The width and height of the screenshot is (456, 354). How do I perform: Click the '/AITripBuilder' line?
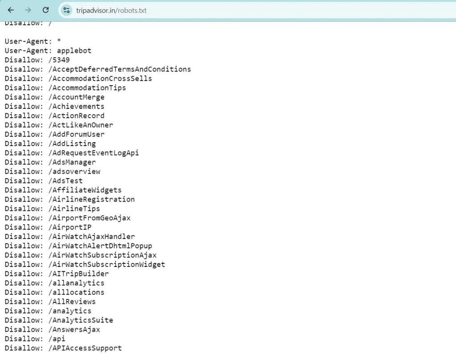tap(57, 273)
